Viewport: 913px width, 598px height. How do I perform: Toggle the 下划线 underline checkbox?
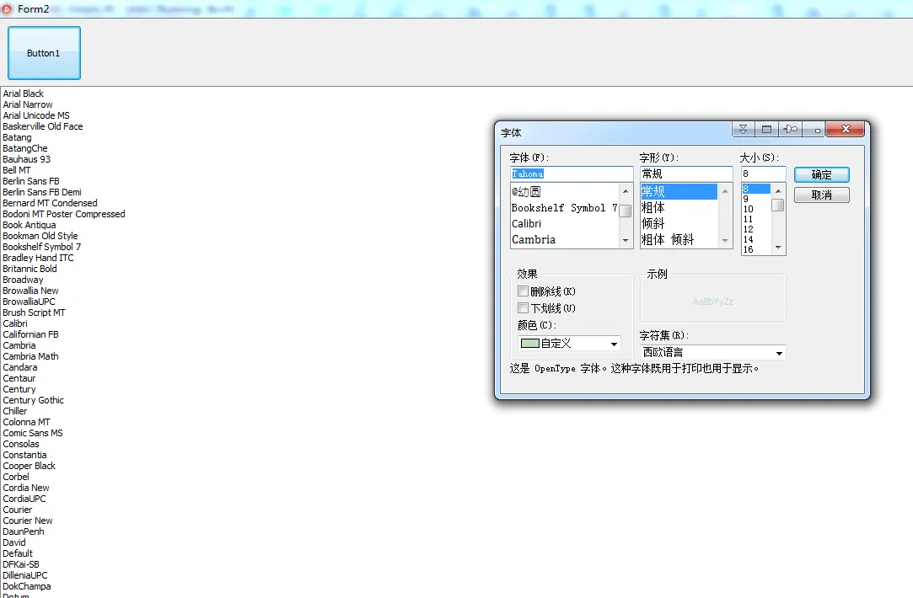click(523, 308)
